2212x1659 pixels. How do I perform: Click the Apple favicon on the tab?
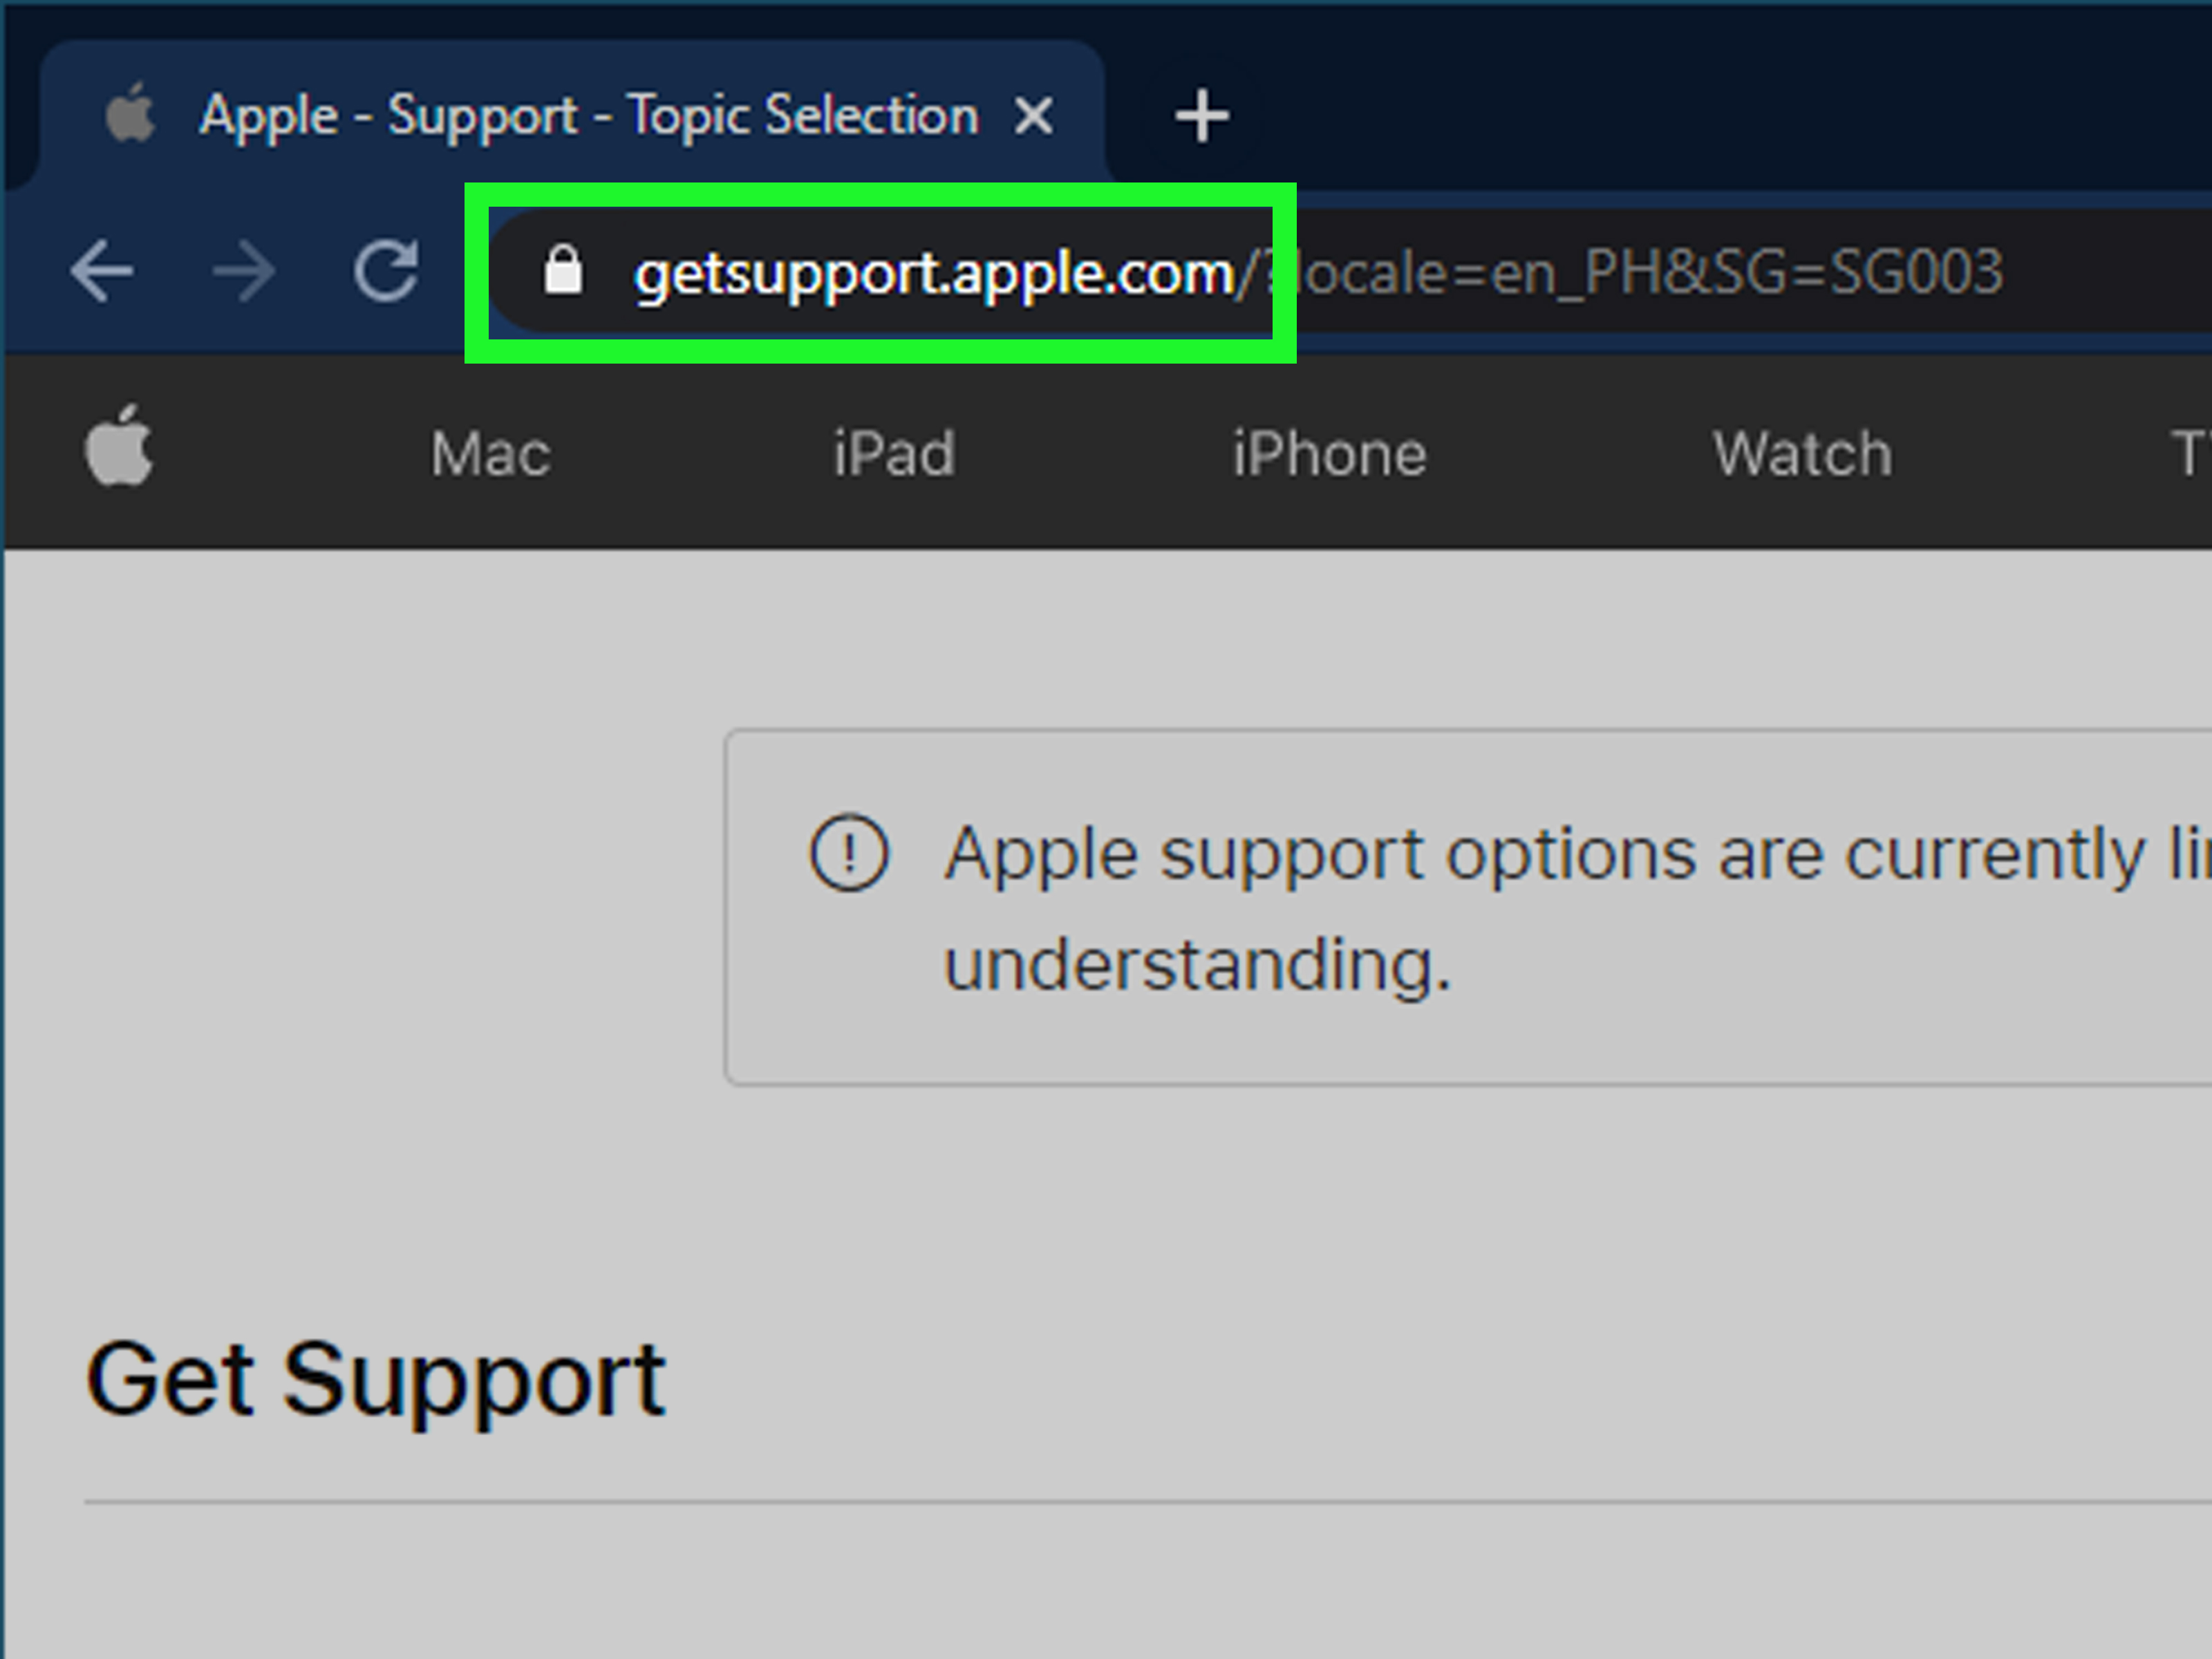click(x=131, y=114)
